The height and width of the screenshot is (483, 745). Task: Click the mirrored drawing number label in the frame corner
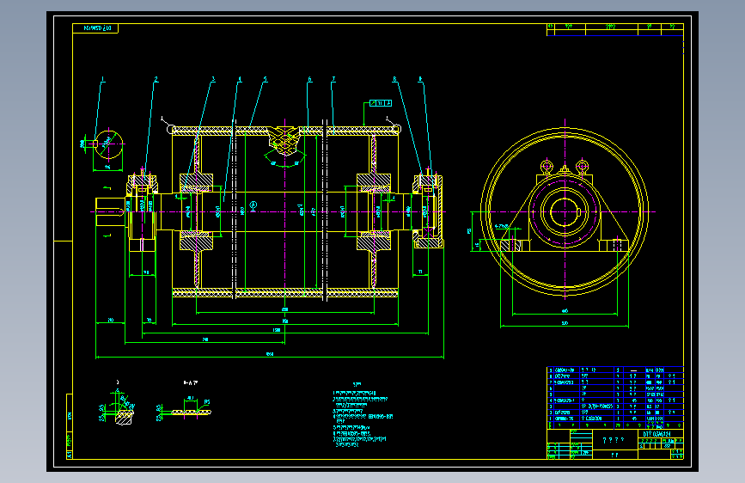[95, 28]
